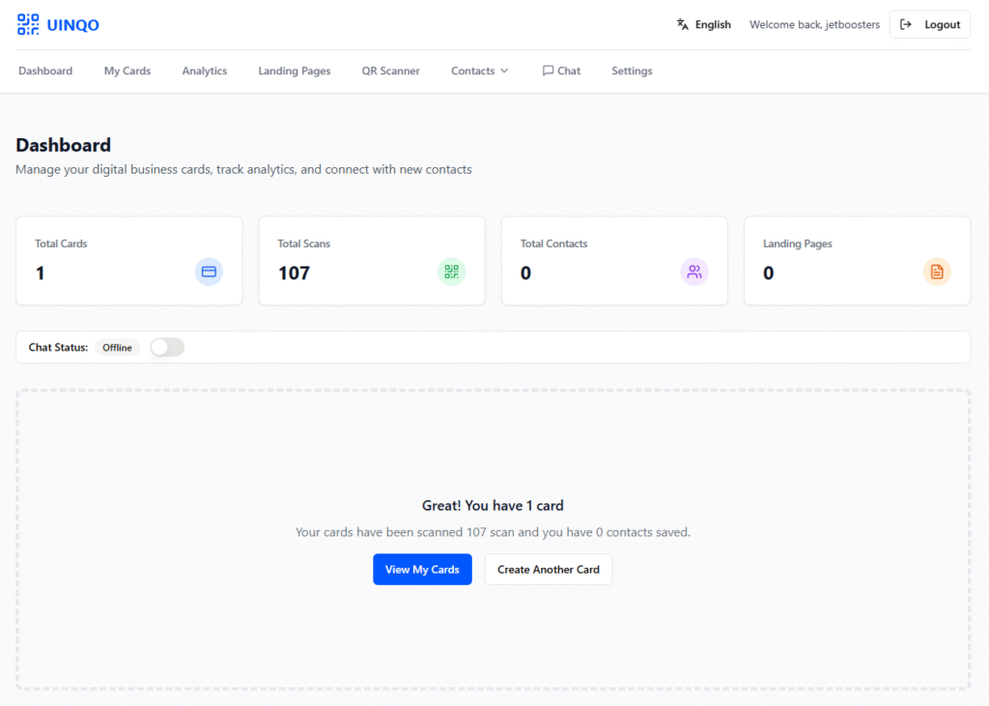Click the translate language icon
The image size is (989, 706).
pyautogui.click(x=683, y=25)
